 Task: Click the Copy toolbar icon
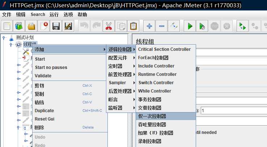[121, 26]
